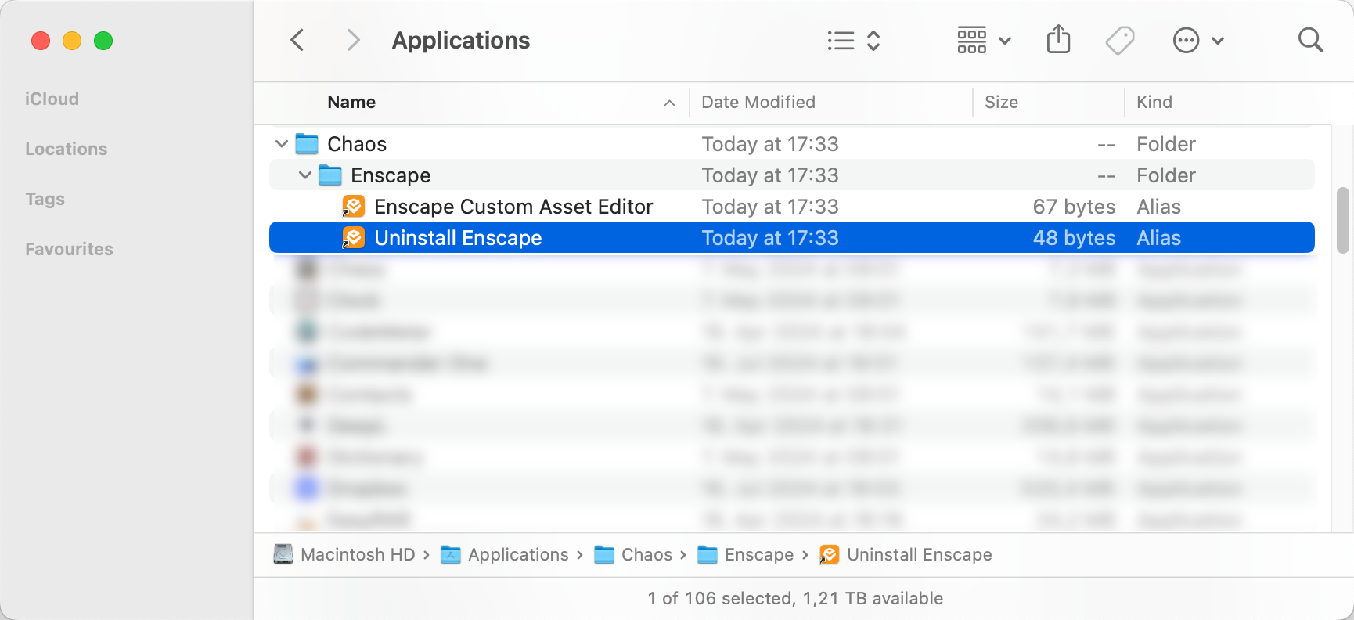
Task: Click the Share icon in toolbar
Action: [x=1058, y=39]
